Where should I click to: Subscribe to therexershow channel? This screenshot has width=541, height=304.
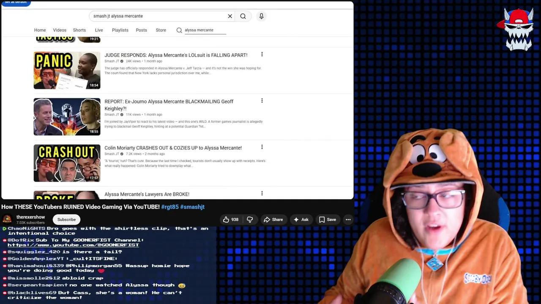tap(66, 220)
